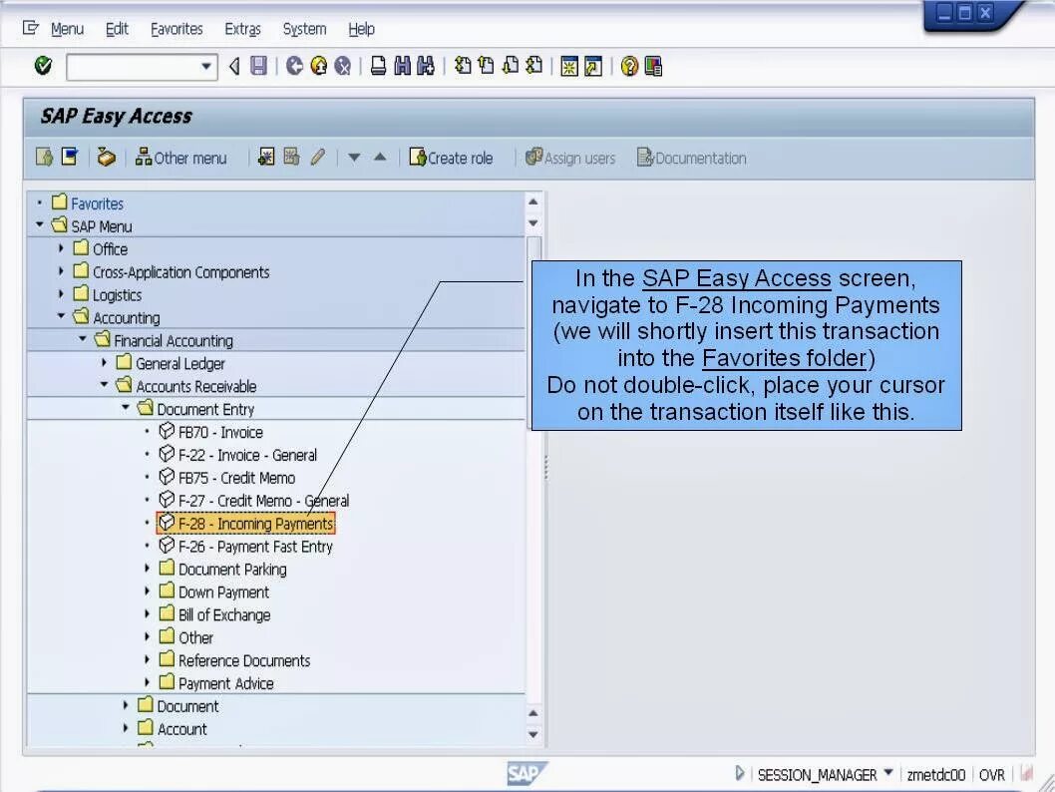Expand the Office folder node
Viewport: 1055px width, 792px height.
(61, 248)
